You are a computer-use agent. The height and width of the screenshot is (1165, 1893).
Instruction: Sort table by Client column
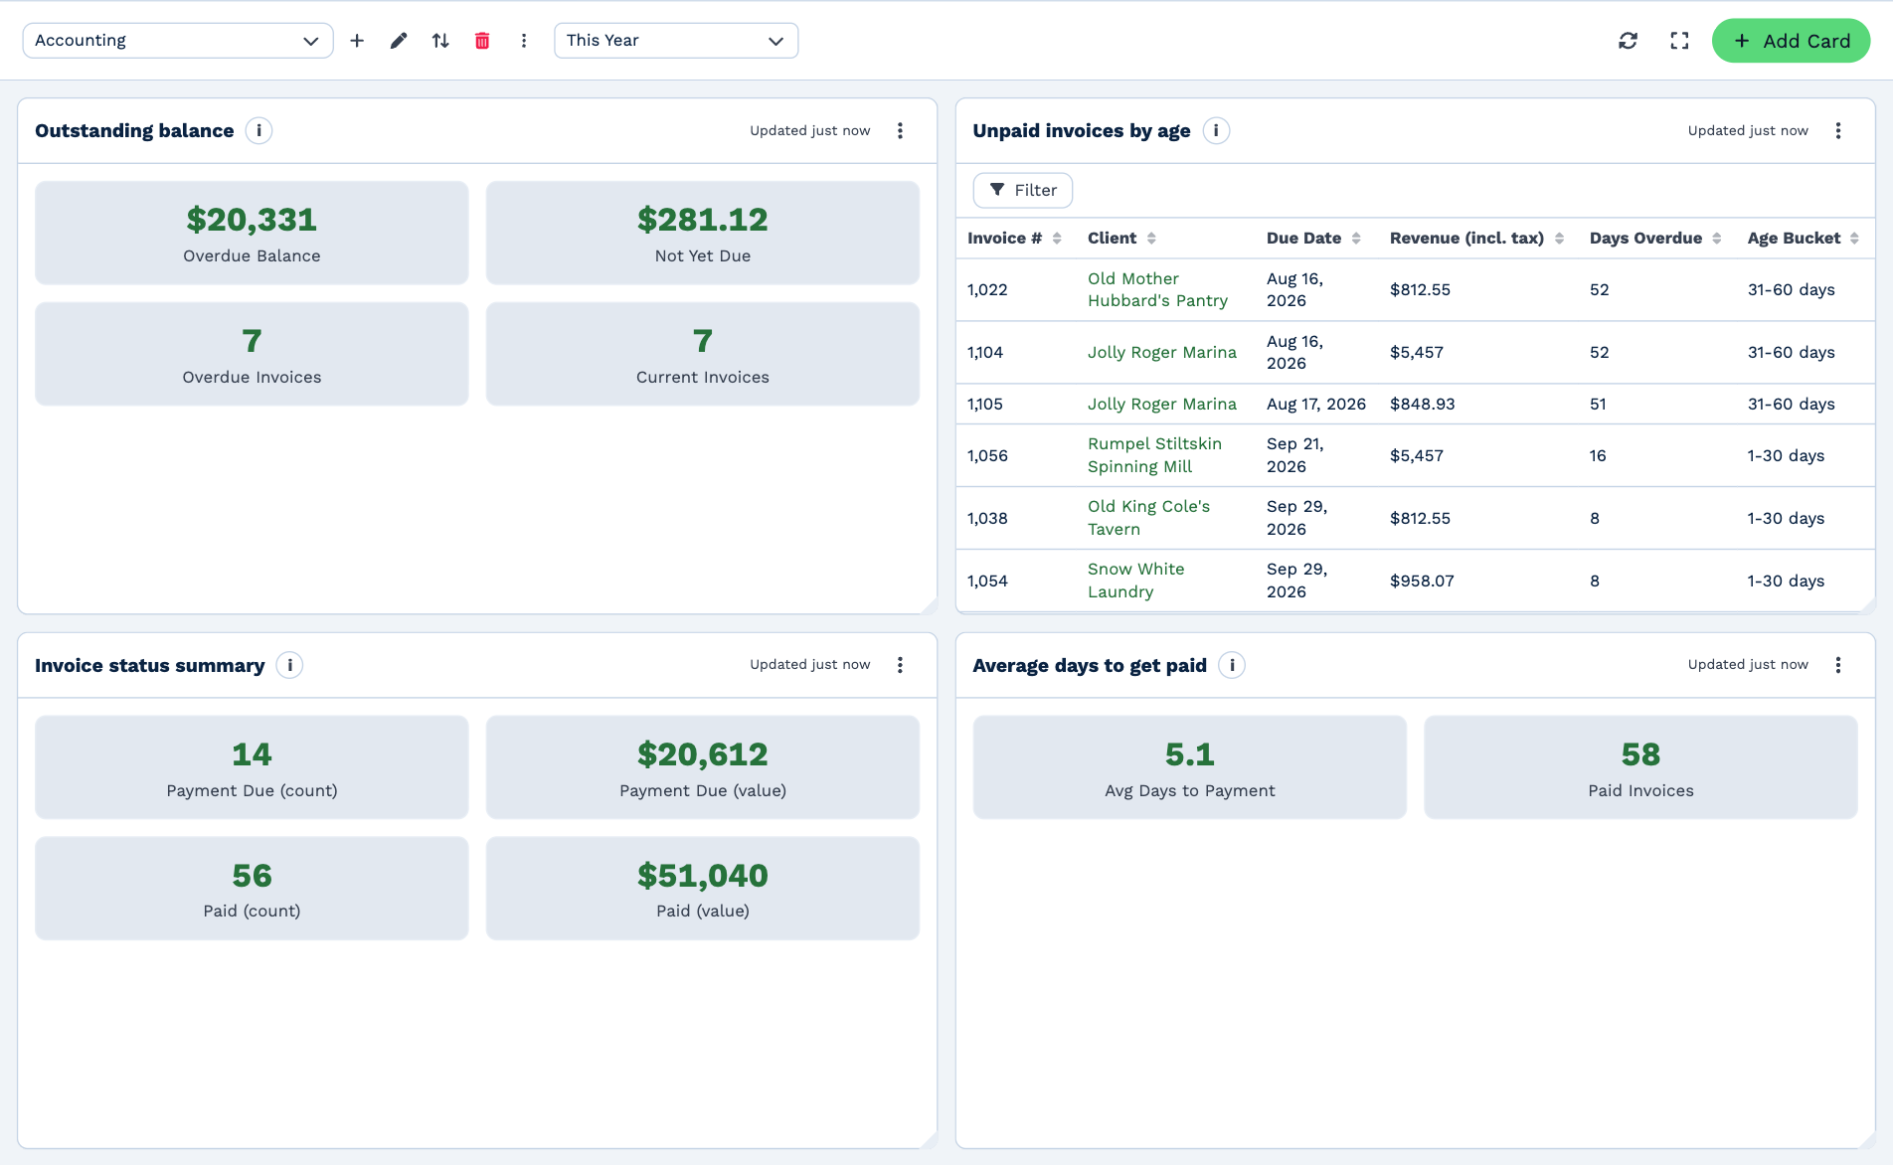click(x=1121, y=238)
